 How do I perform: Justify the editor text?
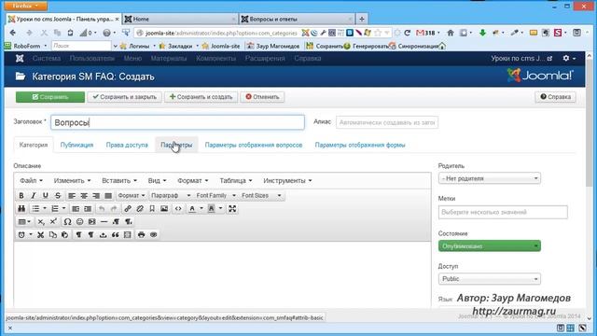point(108,195)
